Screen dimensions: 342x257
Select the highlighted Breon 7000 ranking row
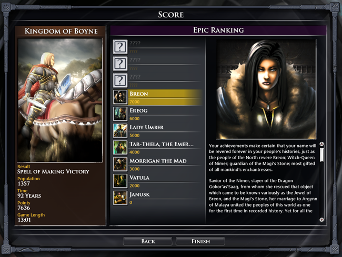(x=158, y=97)
